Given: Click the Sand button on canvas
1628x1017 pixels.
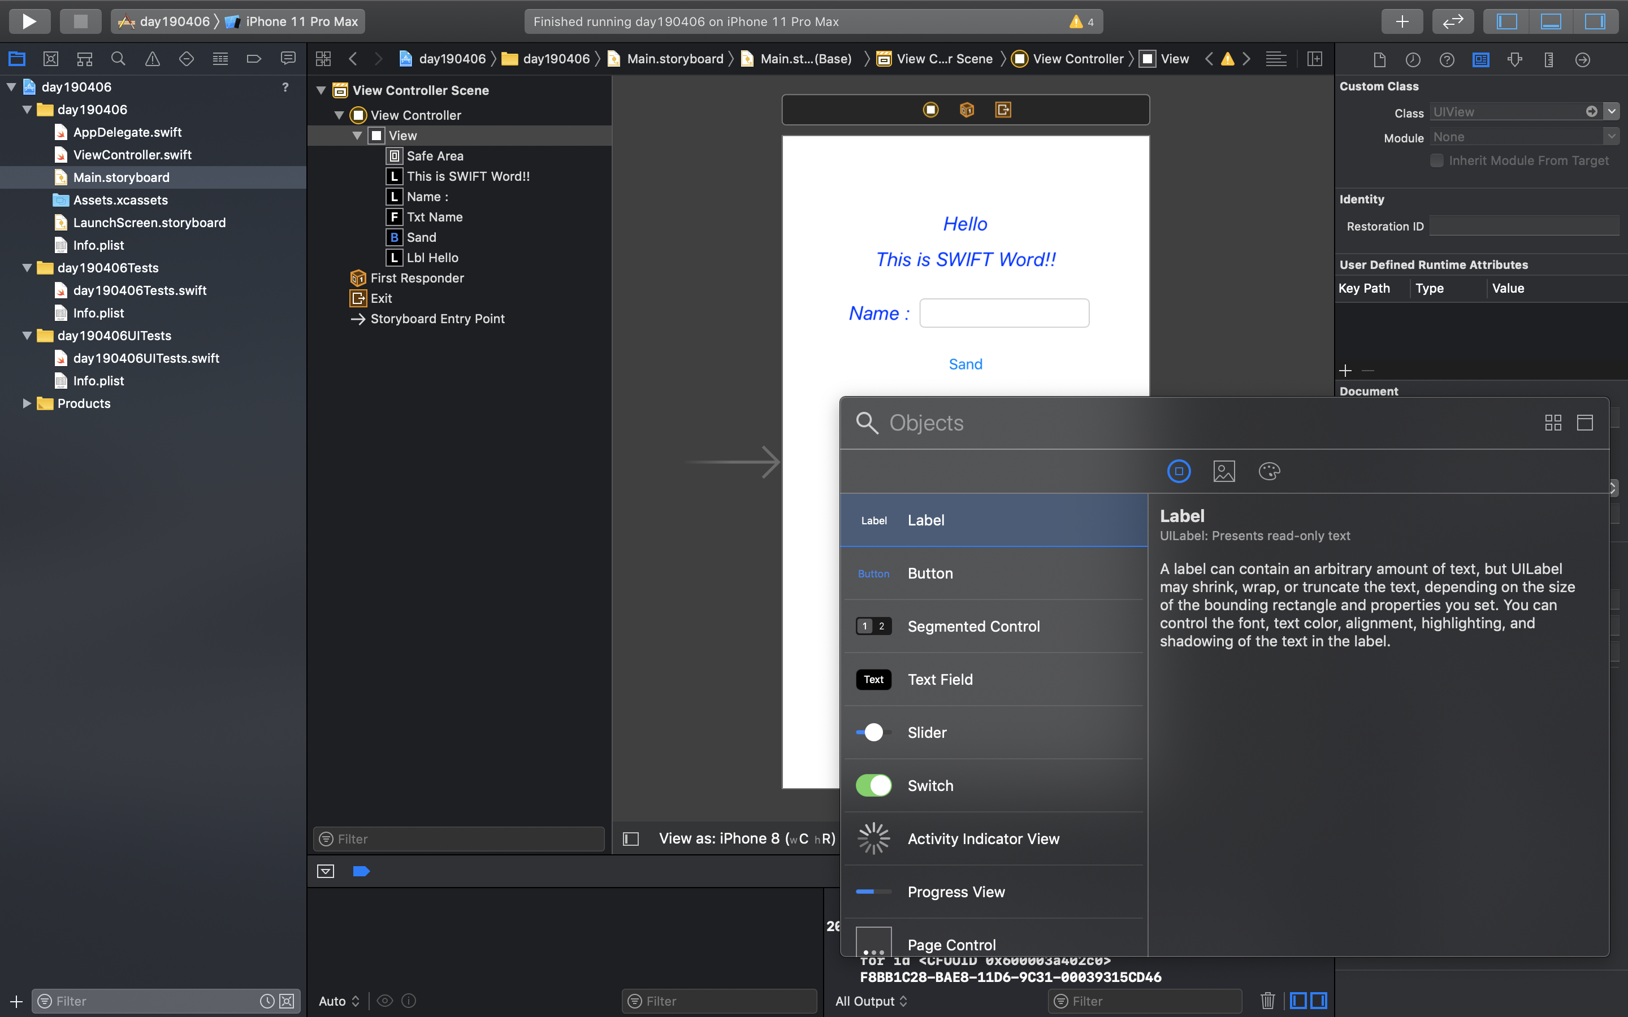Looking at the screenshot, I should pyautogui.click(x=965, y=364).
